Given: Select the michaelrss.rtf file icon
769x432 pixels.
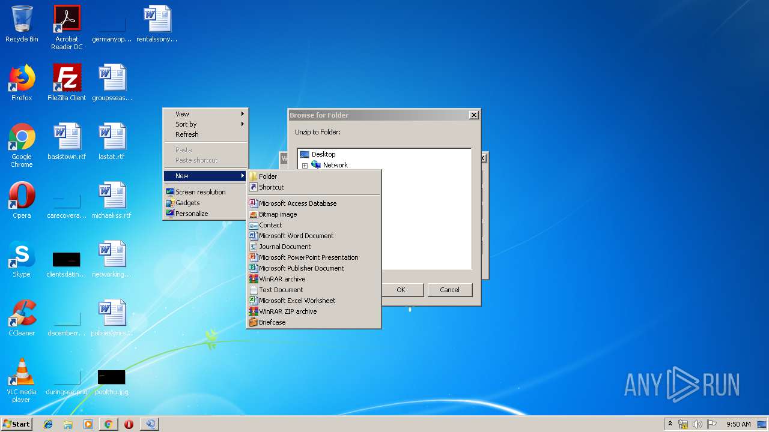Looking at the screenshot, I should 112,200.
